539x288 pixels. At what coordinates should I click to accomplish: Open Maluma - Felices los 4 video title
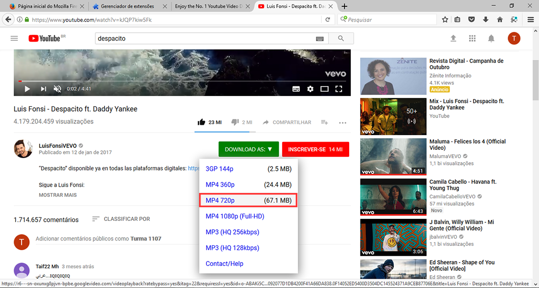click(468, 144)
